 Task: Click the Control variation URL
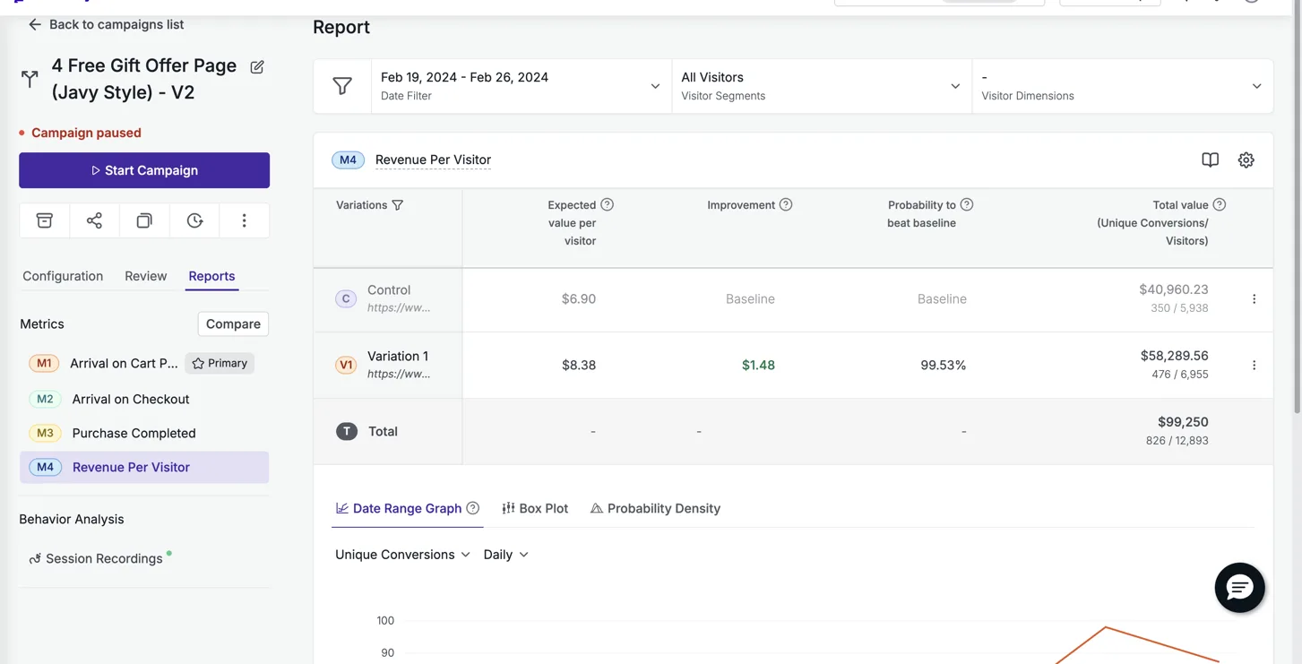(399, 307)
